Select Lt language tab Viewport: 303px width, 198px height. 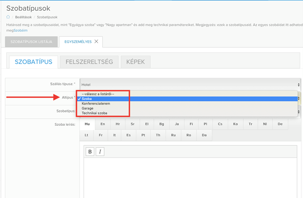tap(87, 135)
